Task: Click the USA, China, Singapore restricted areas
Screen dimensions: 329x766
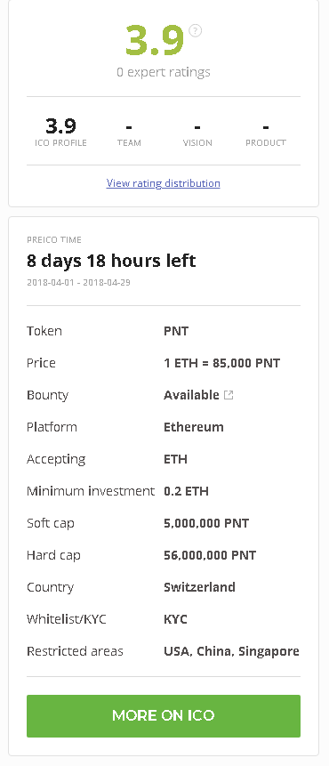Action: [x=231, y=651]
